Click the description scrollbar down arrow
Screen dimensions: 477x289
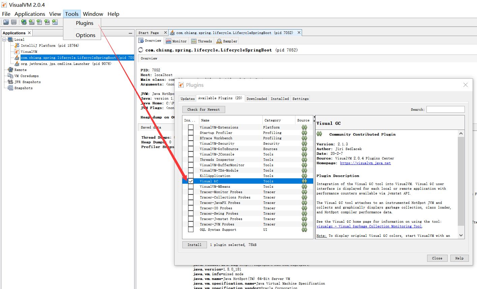pyautogui.click(x=461, y=236)
